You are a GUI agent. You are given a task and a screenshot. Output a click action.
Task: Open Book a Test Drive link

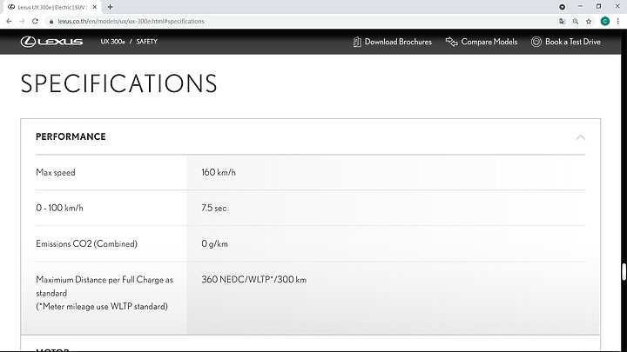[566, 42]
